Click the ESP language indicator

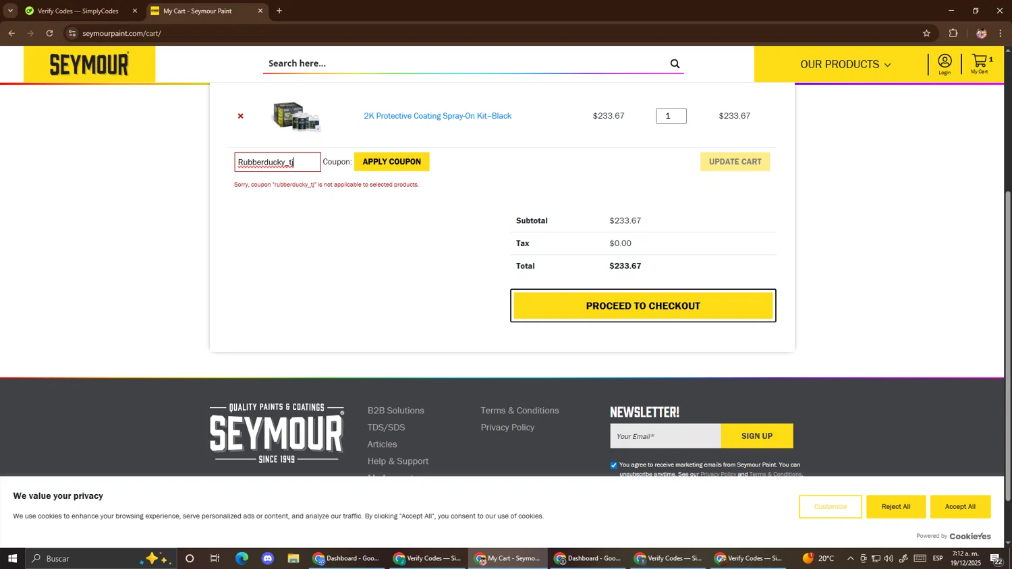click(x=938, y=558)
